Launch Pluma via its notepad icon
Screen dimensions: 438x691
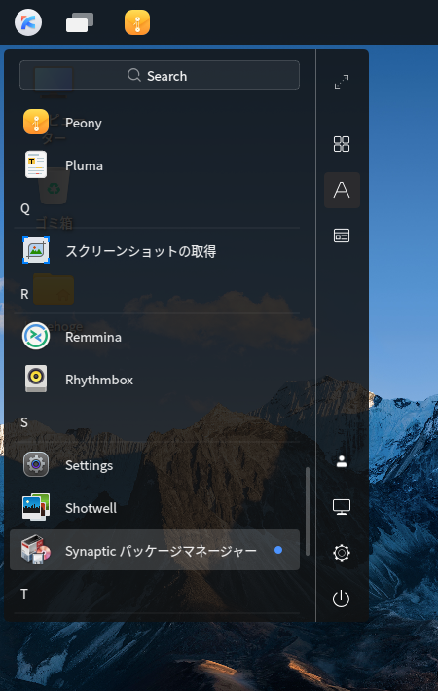36,164
